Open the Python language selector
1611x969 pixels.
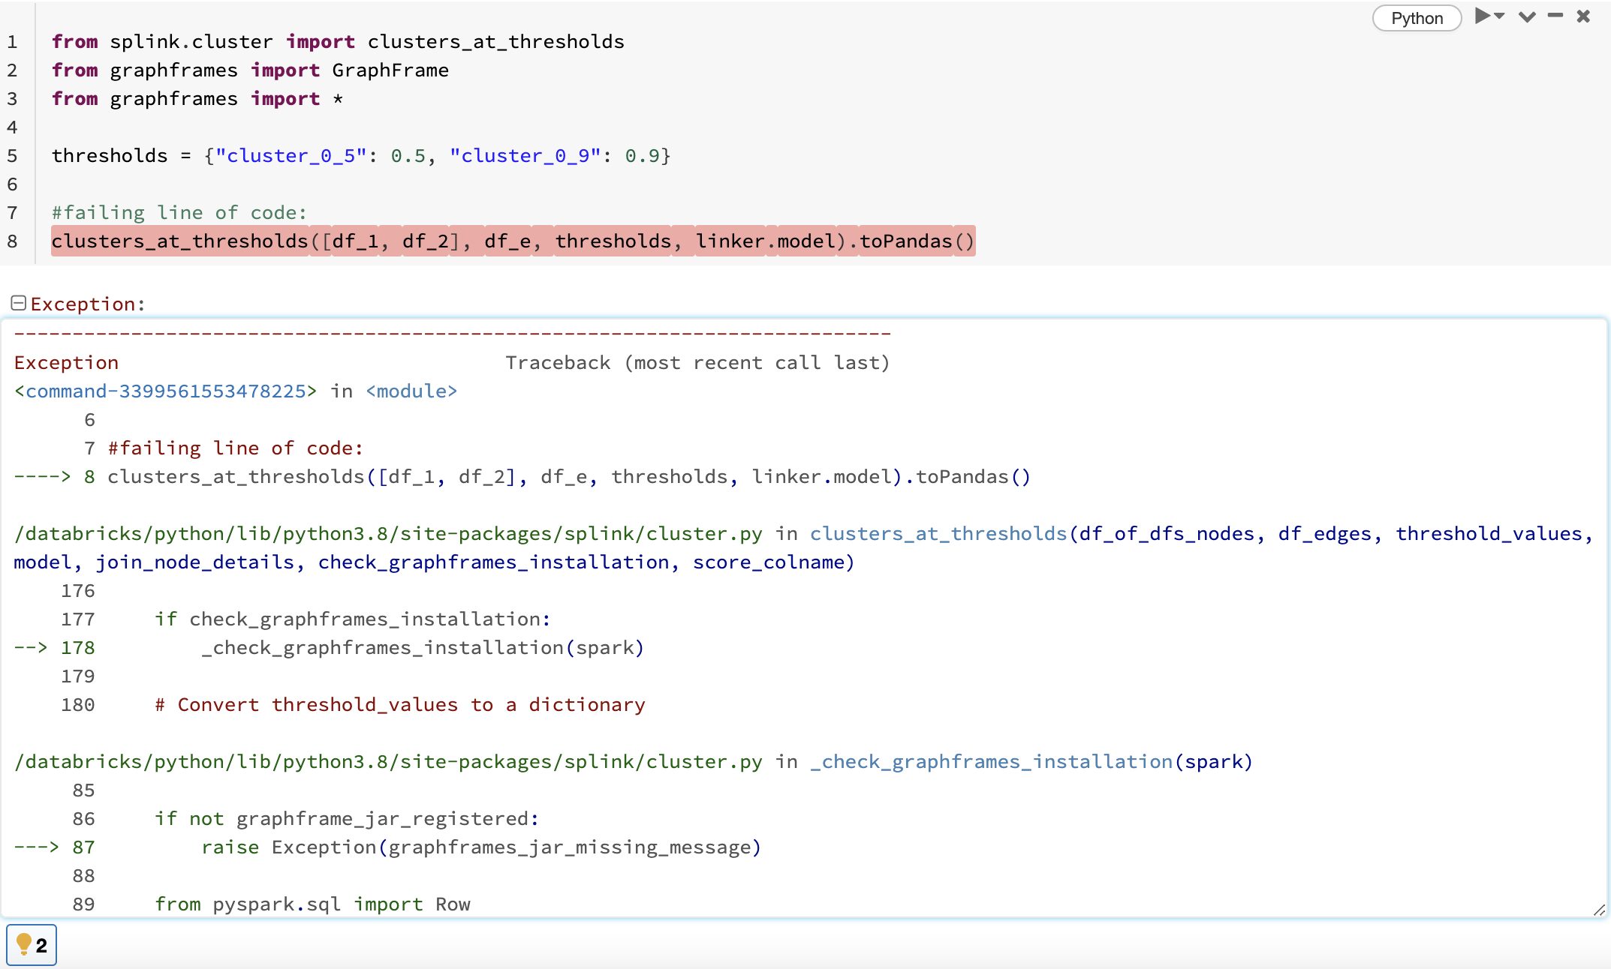click(x=1416, y=17)
